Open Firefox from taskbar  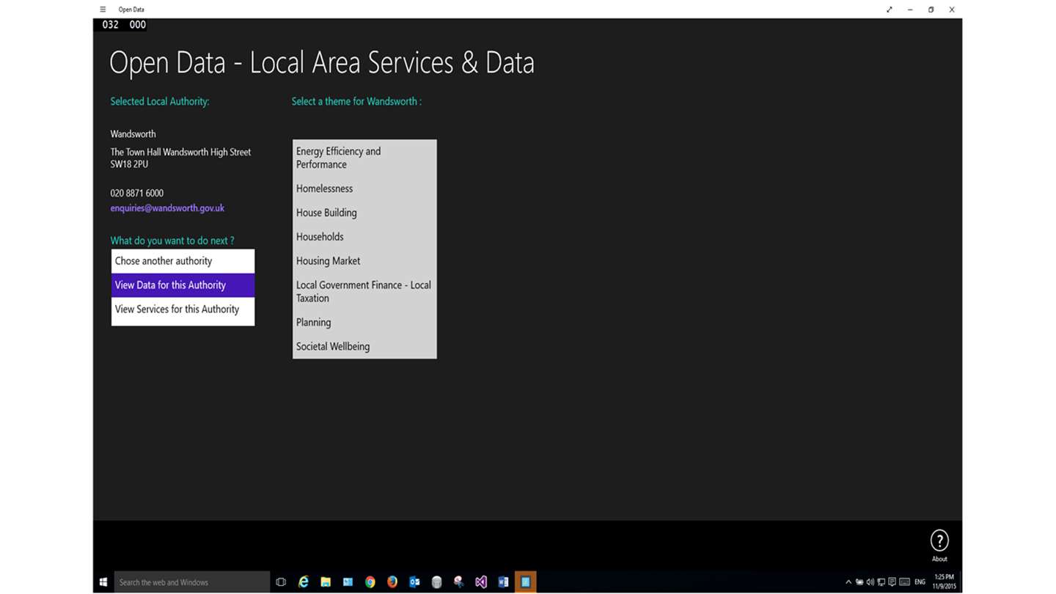tap(392, 582)
